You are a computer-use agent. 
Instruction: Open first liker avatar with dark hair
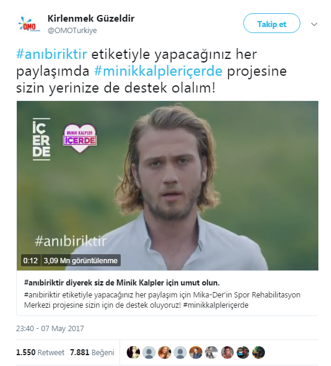click(133, 352)
